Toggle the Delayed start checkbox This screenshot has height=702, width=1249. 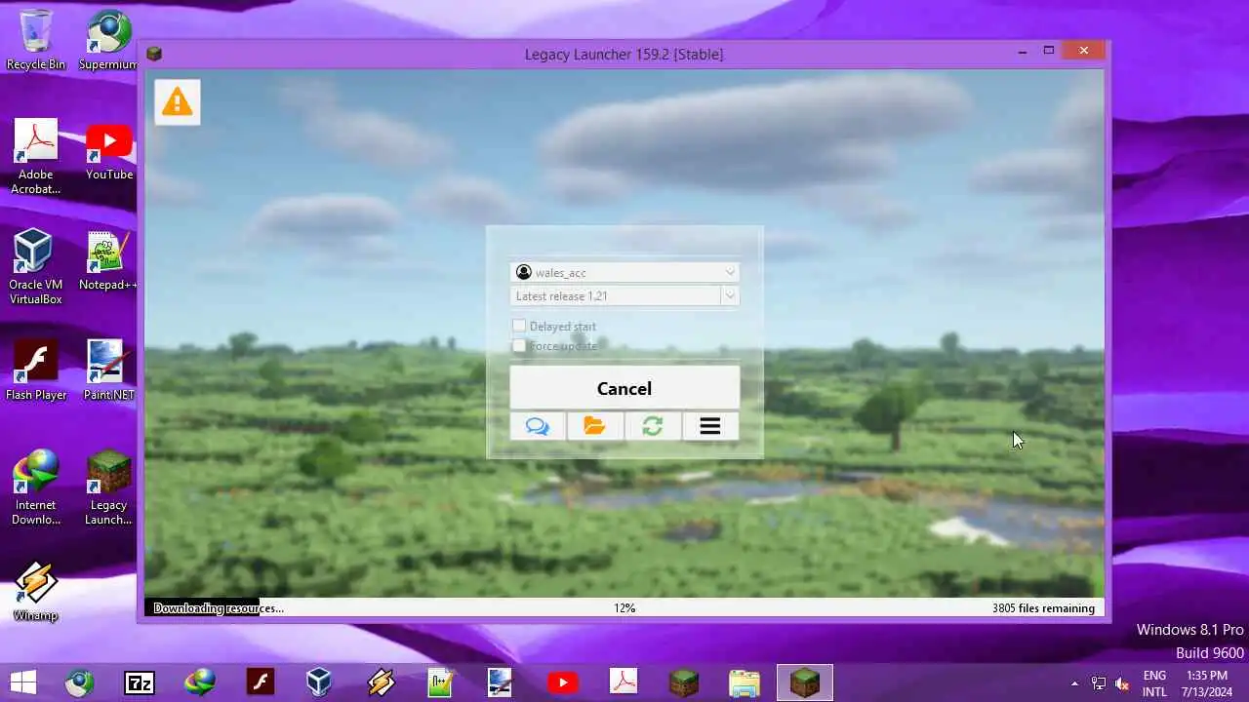[519, 326]
